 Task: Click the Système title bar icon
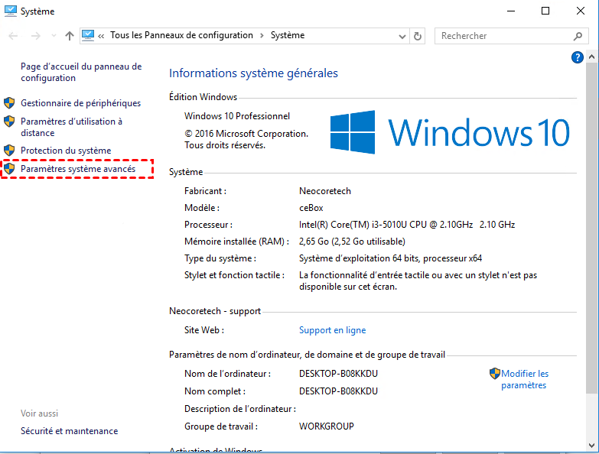pyautogui.click(x=10, y=11)
